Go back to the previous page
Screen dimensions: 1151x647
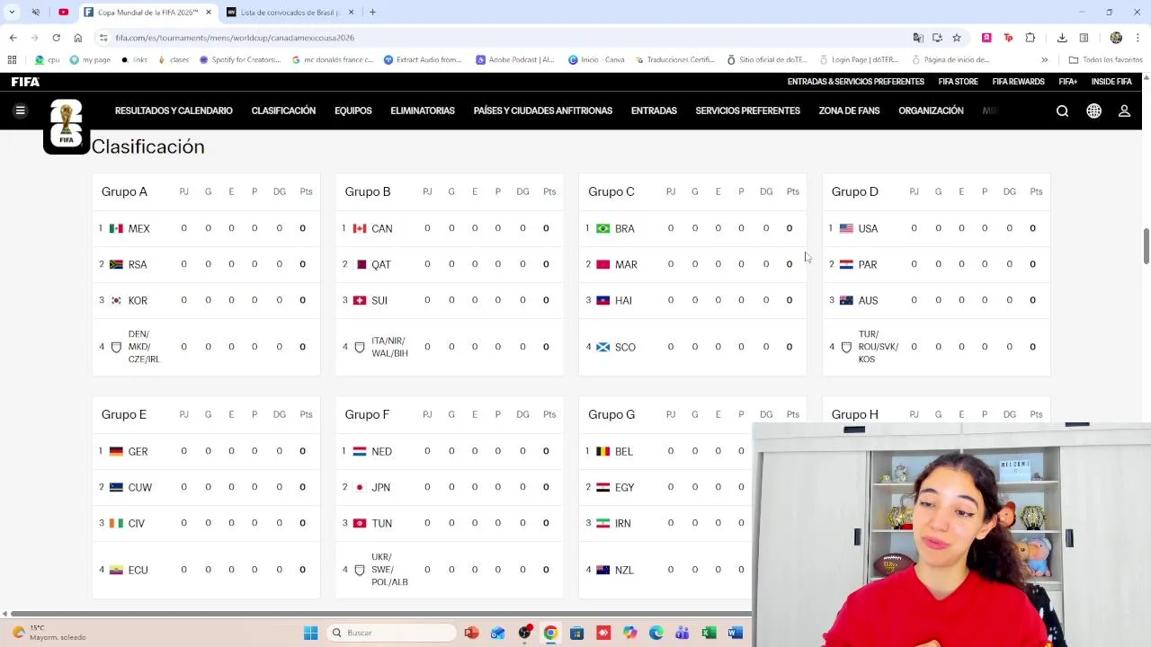[x=13, y=38]
